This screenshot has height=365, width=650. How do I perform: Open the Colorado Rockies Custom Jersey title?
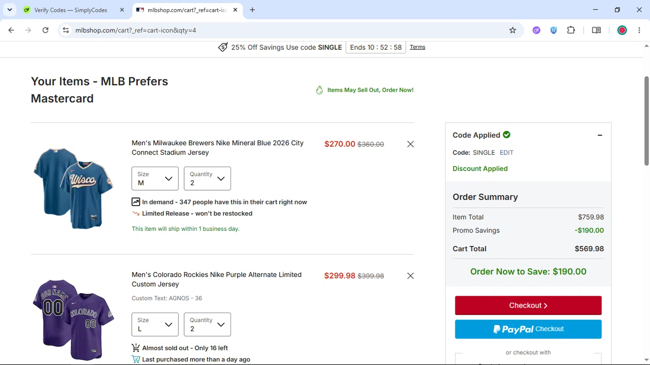coord(217,279)
